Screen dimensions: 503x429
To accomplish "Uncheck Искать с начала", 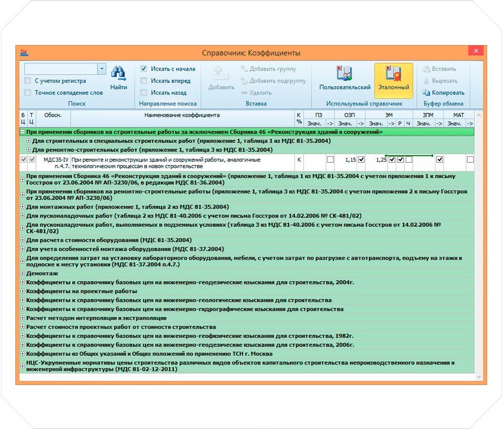I will pos(144,69).
